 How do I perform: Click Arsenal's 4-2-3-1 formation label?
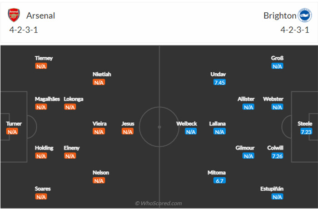pos(24,30)
